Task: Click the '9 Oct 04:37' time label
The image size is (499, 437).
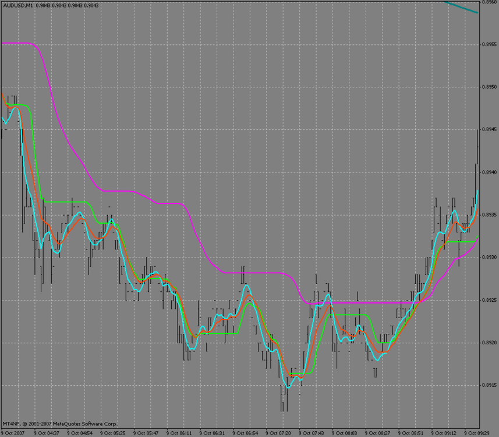Action: click(47, 433)
